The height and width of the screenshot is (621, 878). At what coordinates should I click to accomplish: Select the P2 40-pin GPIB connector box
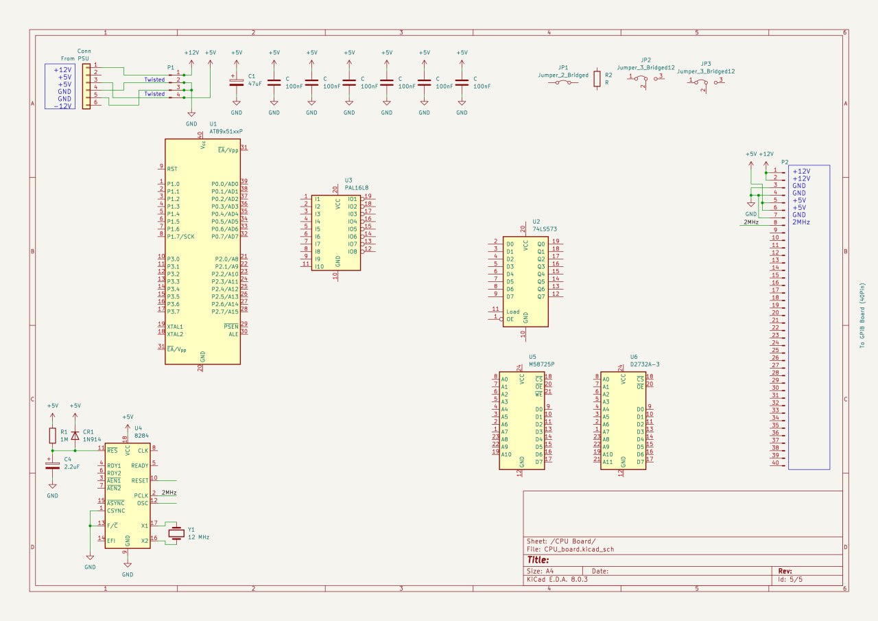[809, 317]
